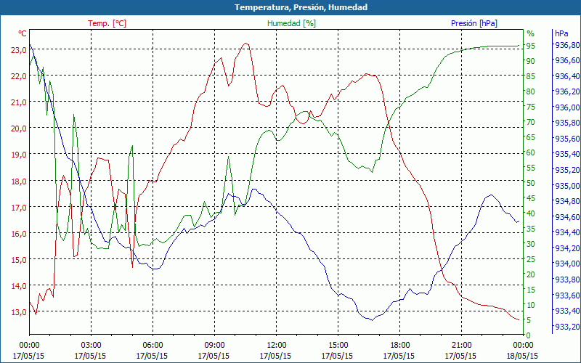
Task: Click the "934,40" pressure axis value
Action: click(566, 232)
